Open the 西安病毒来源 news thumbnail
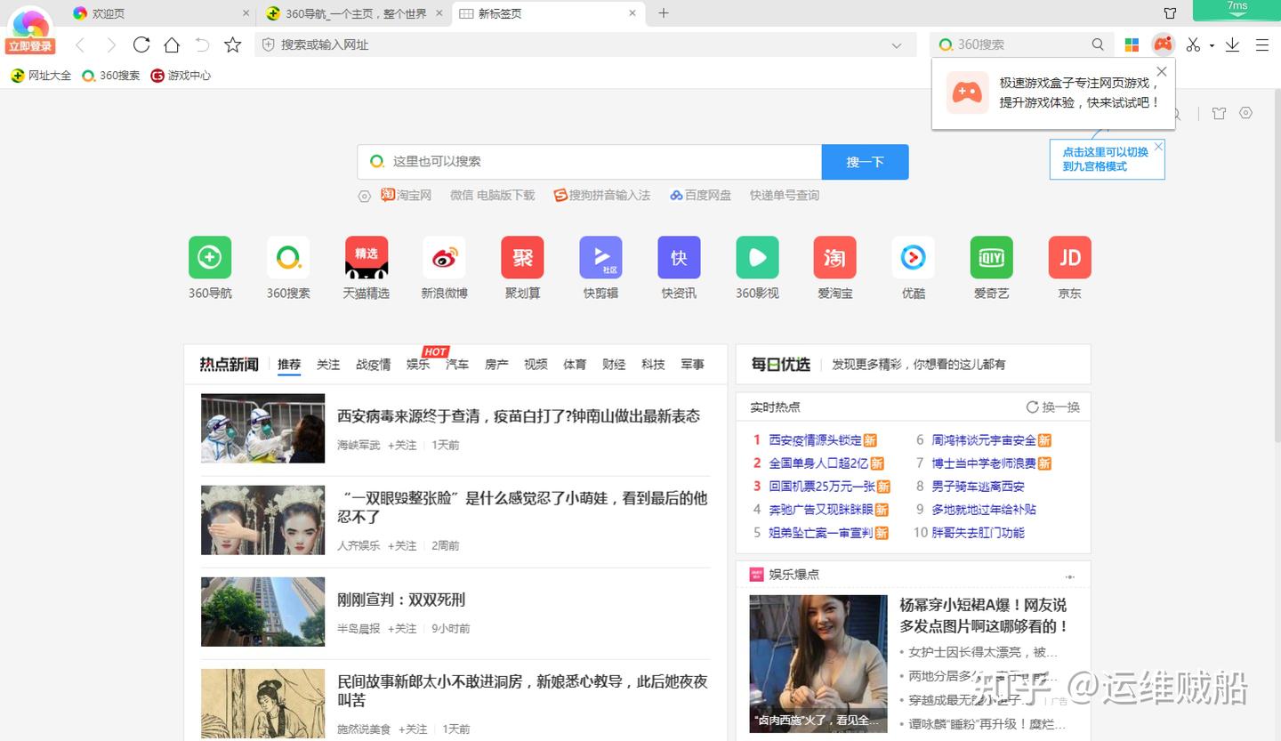 (x=263, y=428)
